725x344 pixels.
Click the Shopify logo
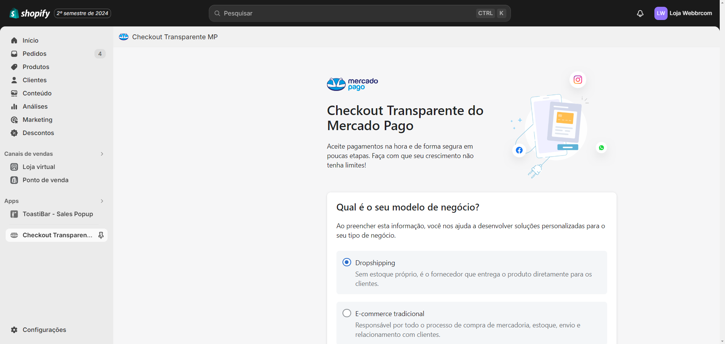[30, 13]
